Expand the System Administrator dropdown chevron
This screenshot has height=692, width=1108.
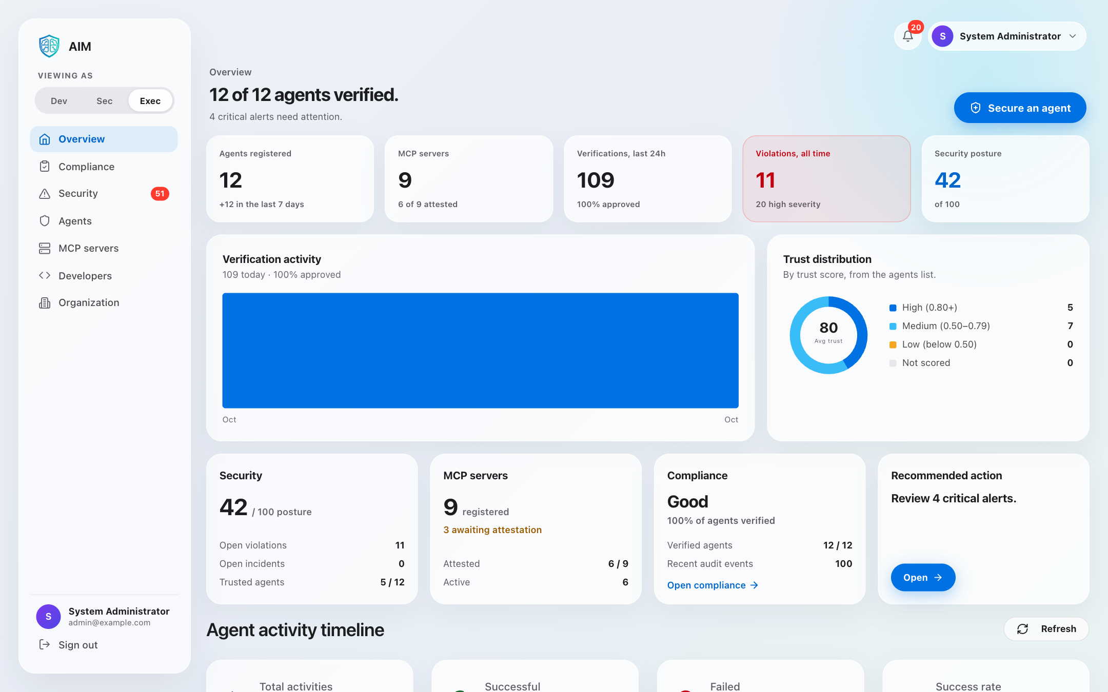1073,36
